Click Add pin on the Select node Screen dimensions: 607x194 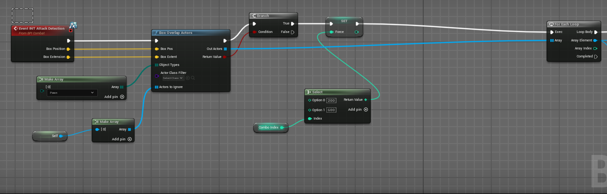(x=358, y=109)
